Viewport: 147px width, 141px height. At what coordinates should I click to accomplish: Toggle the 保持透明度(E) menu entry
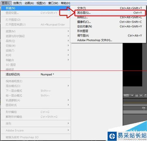36,81
